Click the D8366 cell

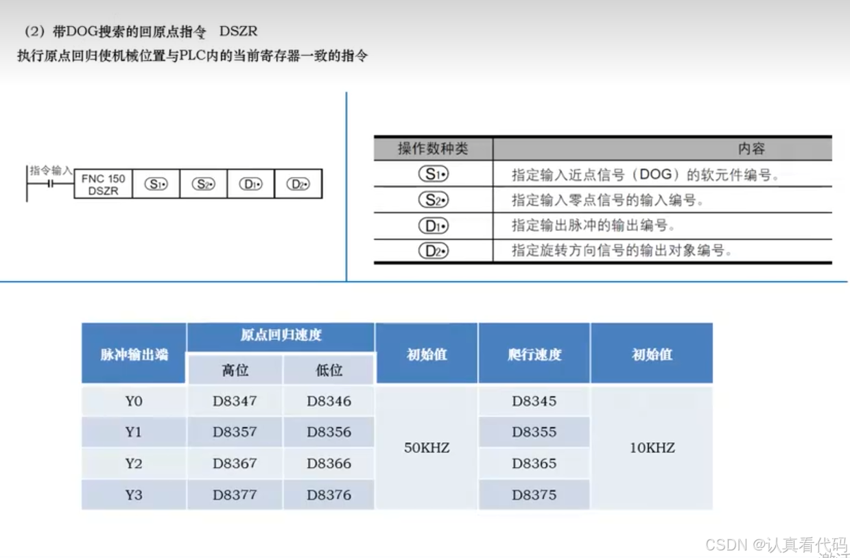(x=329, y=463)
